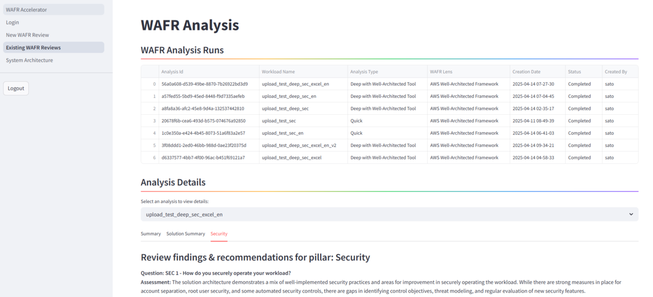Go to the Login page
The height and width of the screenshot is (297, 653).
click(53, 22)
